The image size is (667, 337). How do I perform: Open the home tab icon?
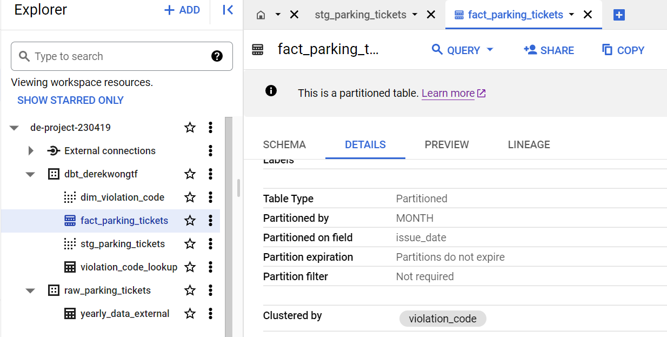pyautogui.click(x=261, y=15)
